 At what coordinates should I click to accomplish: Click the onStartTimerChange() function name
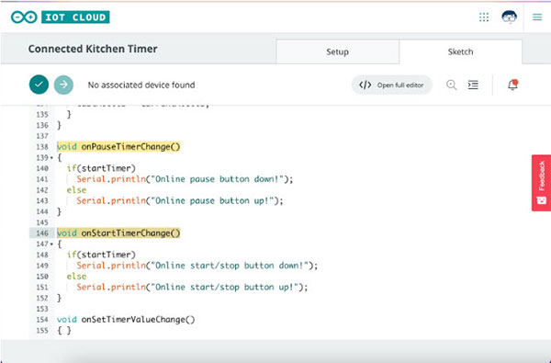coord(130,233)
